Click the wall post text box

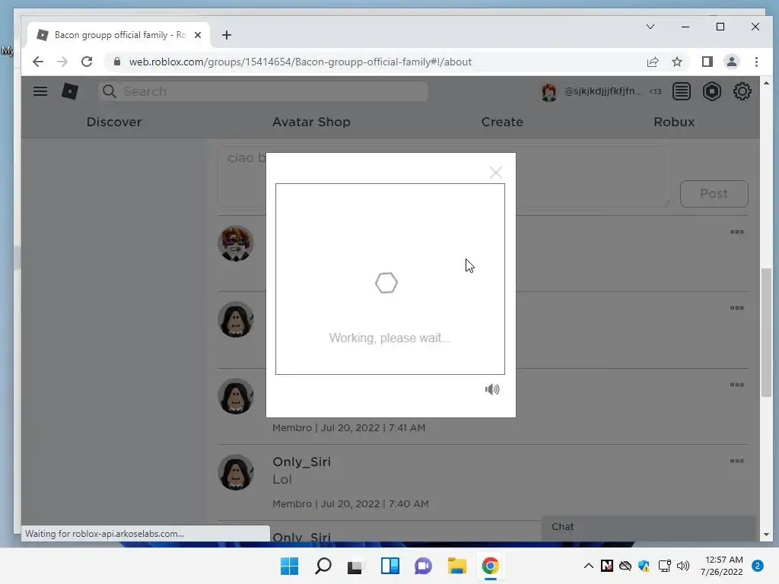pyautogui.click(x=444, y=176)
